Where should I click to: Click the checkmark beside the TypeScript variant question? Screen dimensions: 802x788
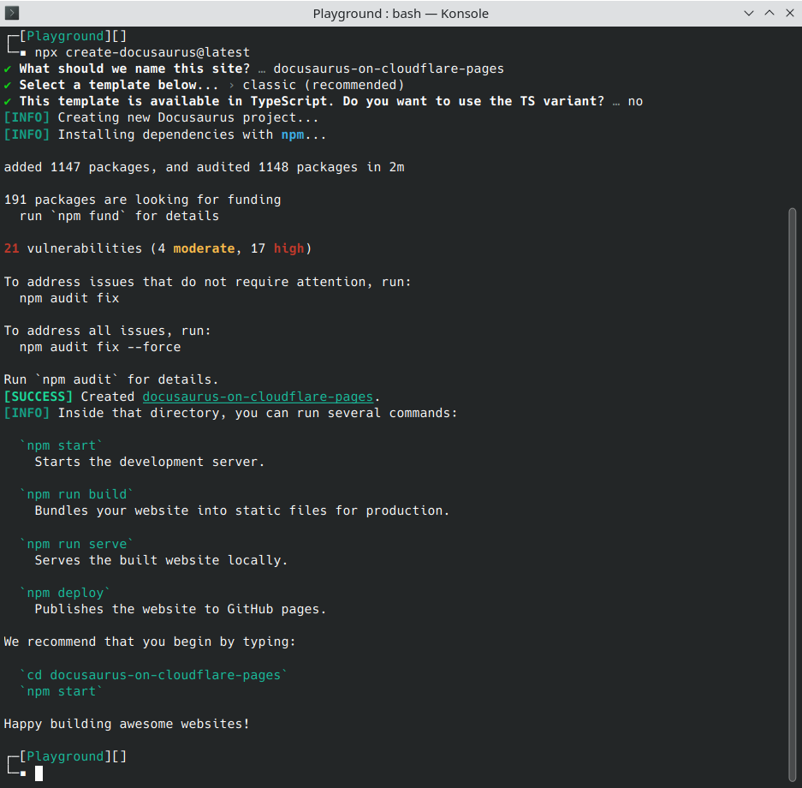coord(8,101)
